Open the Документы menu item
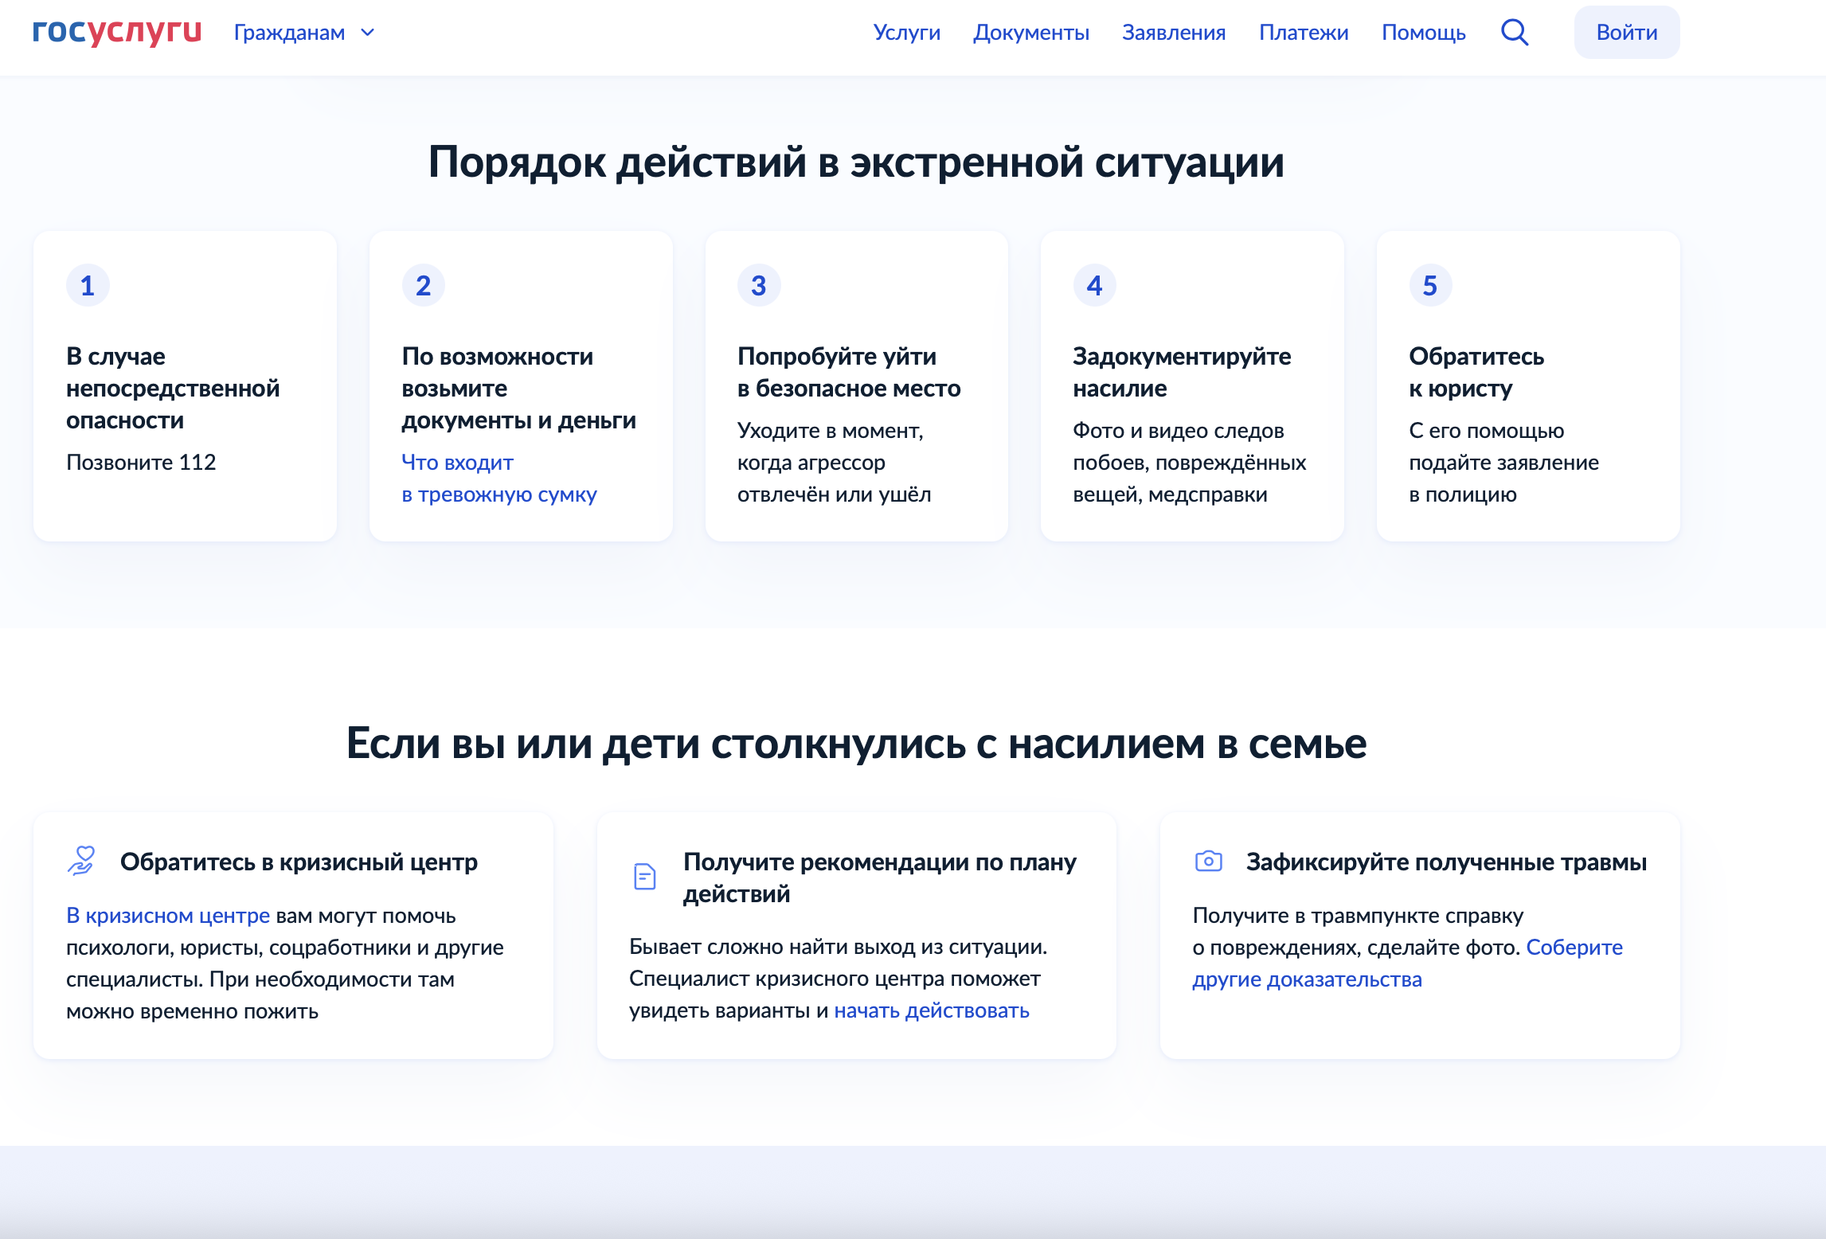Screen dimensions: 1826x1239 point(1030,33)
